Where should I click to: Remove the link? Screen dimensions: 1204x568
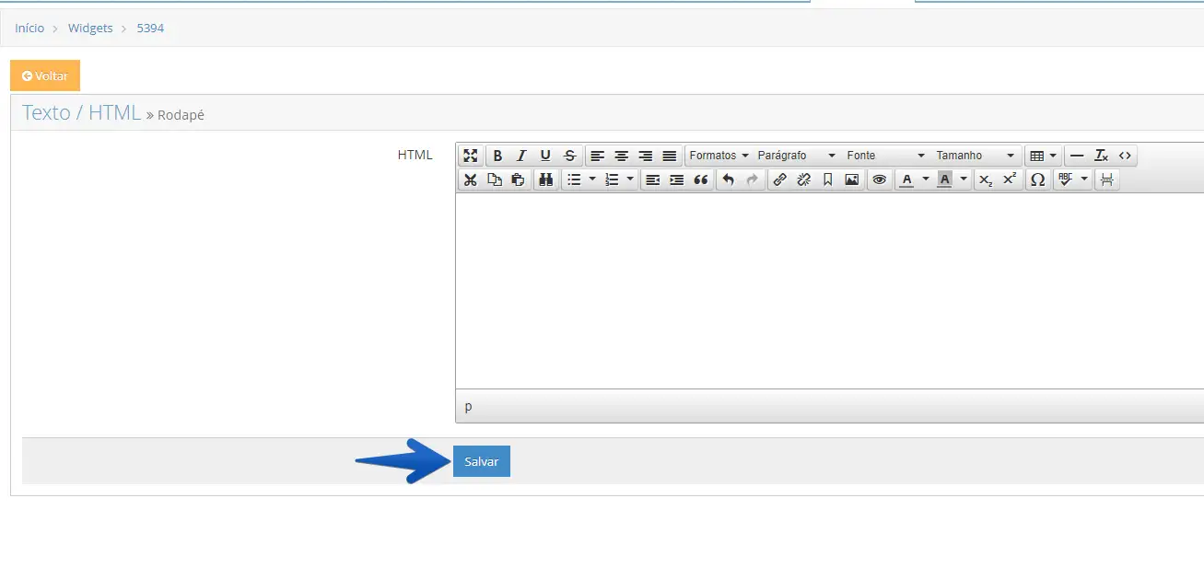click(x=804, y=180)
